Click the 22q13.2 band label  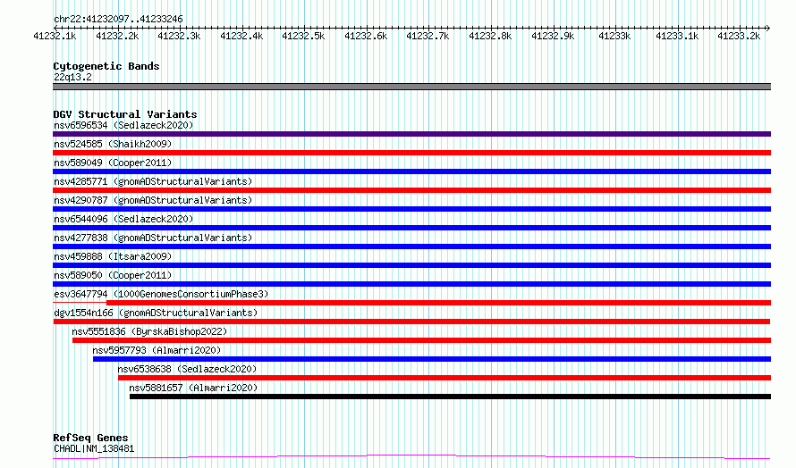tap(72, 77)
